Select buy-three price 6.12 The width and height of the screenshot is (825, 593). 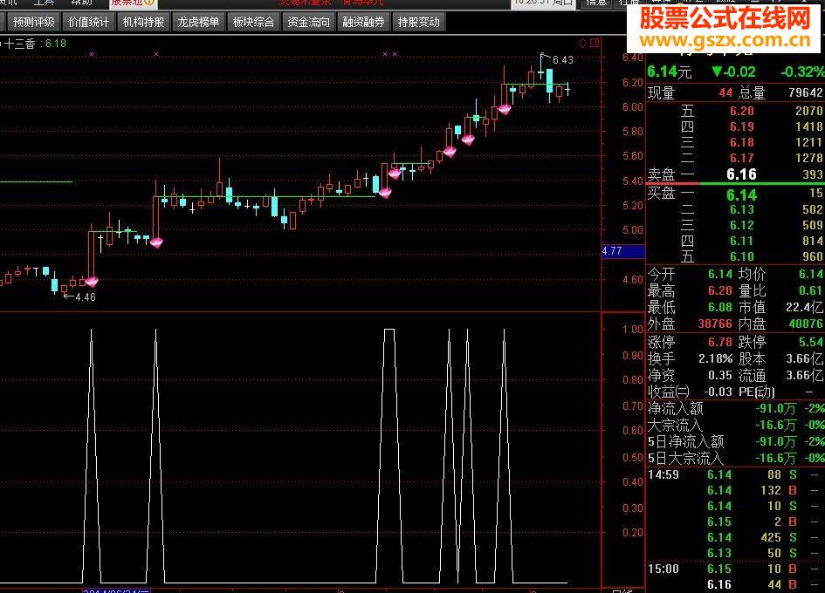(742, 226)
